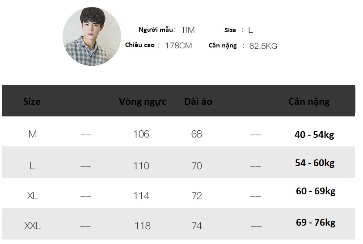
Task: Select the XL size row label
Action: (33, 196)
